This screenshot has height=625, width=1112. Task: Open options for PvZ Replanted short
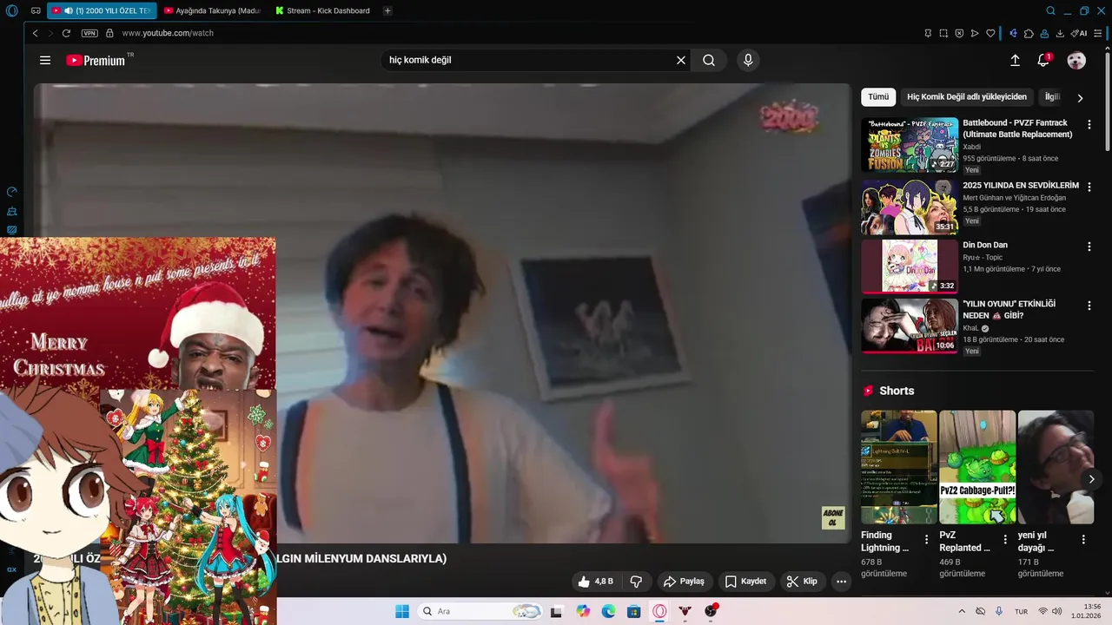coord(1005,540)
